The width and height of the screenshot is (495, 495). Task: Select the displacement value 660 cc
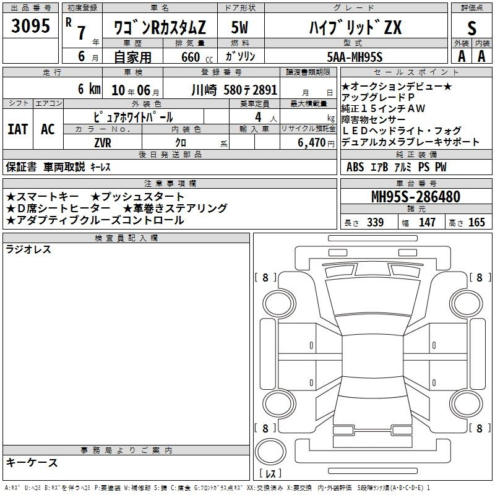[197, 57]
